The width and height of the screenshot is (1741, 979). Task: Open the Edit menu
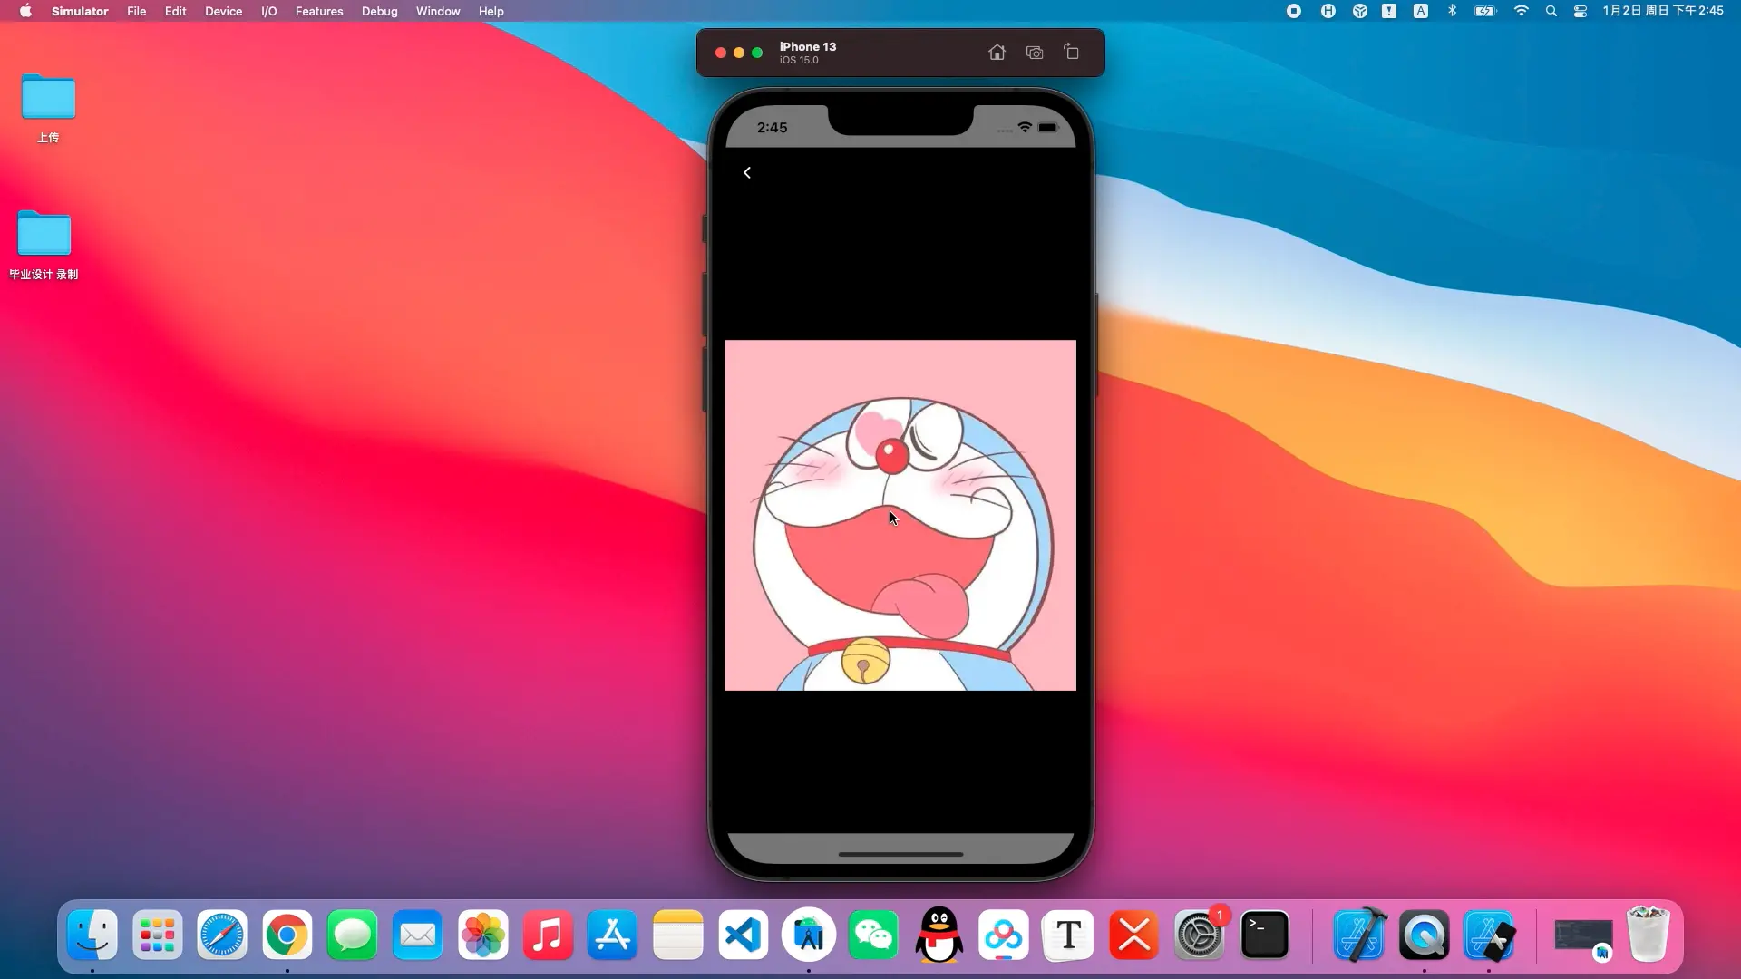click(x=175, y=11)
